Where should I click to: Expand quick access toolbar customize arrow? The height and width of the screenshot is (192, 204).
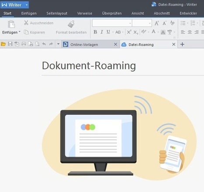(58, 44)
